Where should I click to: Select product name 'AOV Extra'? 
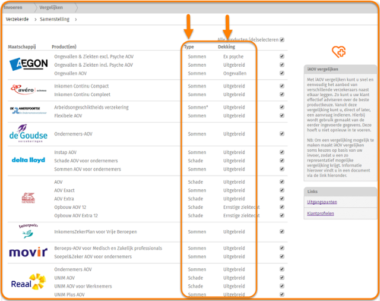[64, 199]
